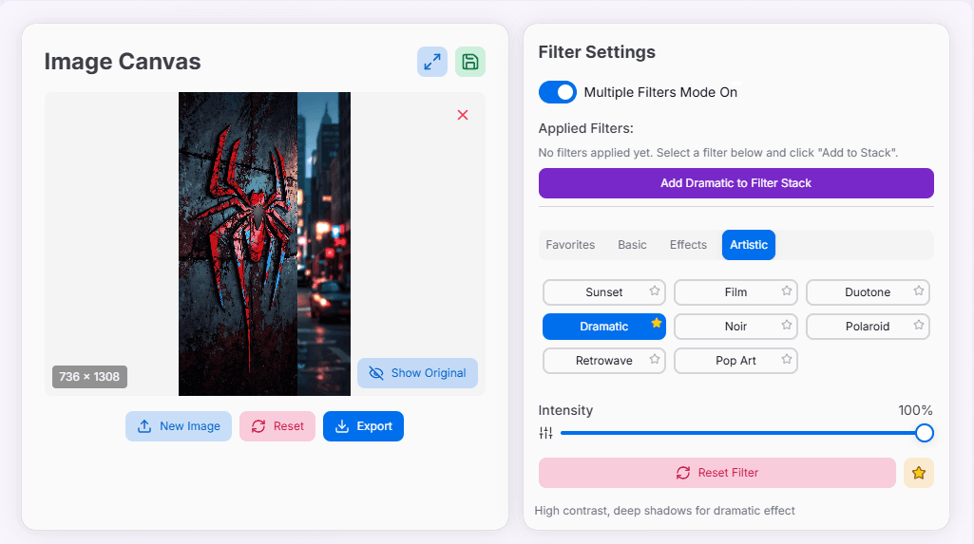
Task: Click the Intensity slider handle
Action: click(925, 433)
